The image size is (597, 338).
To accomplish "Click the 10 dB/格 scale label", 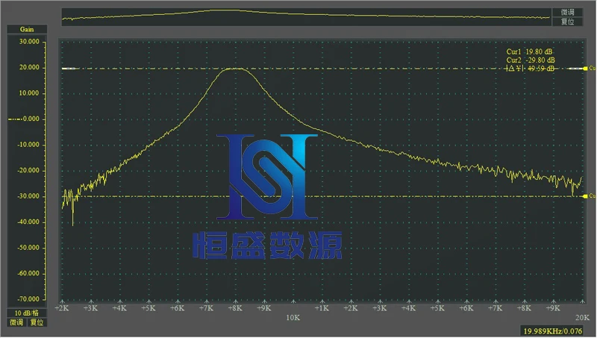I will coord(27,313).
